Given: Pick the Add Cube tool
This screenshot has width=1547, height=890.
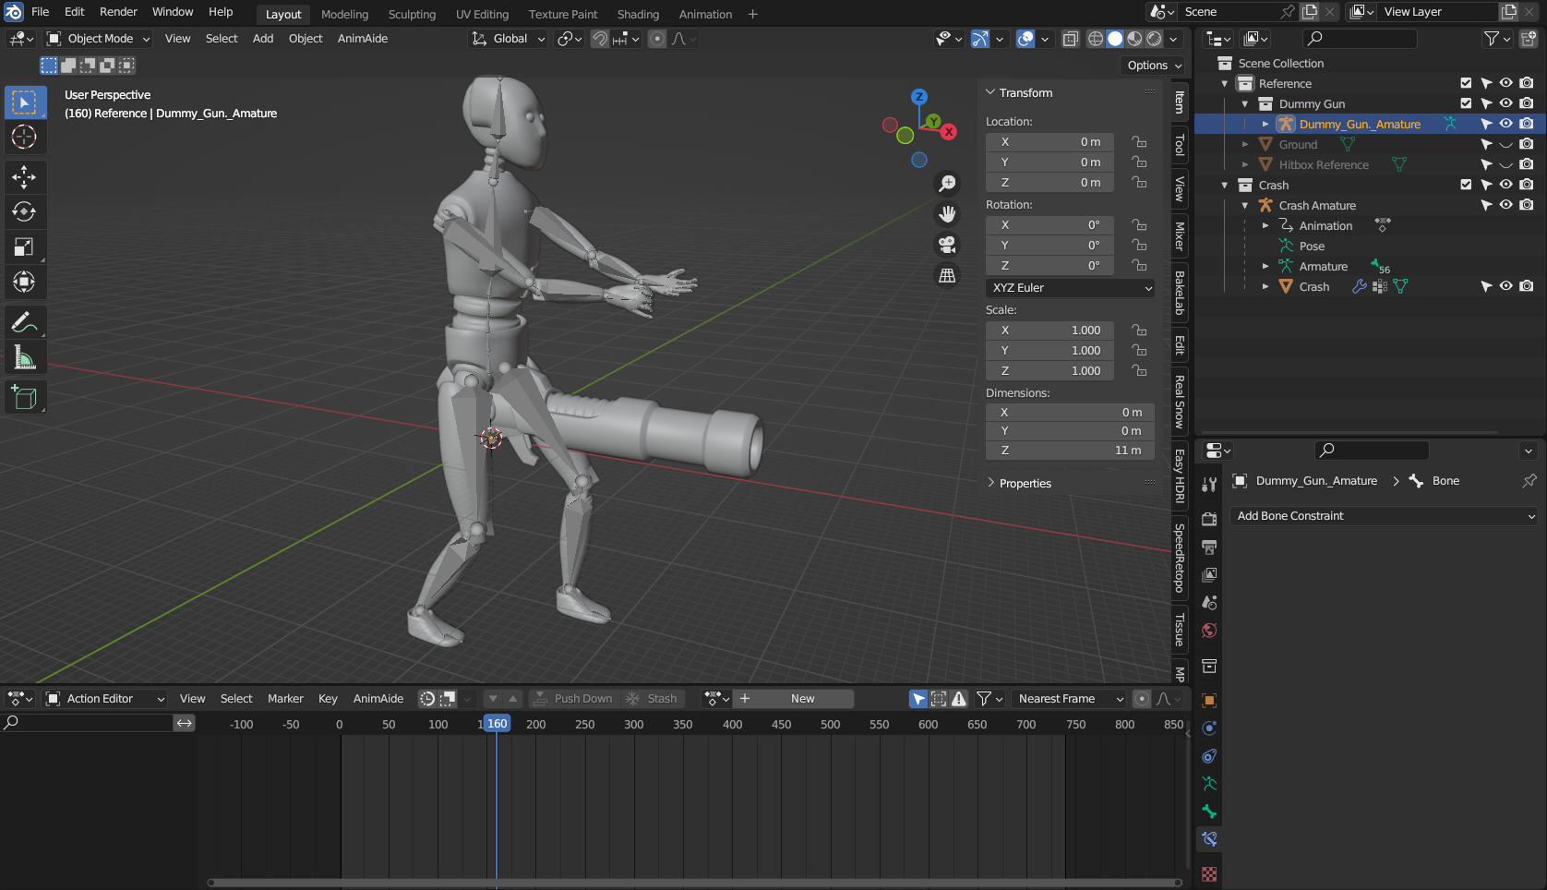Looking at the screenshot, I should 24,398.
